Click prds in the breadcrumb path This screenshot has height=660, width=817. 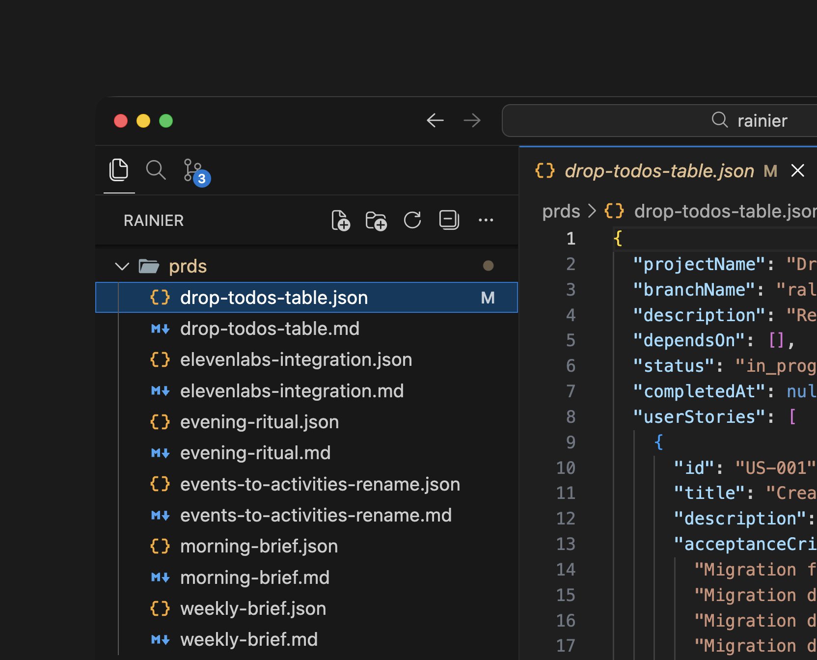click(561, 212)
